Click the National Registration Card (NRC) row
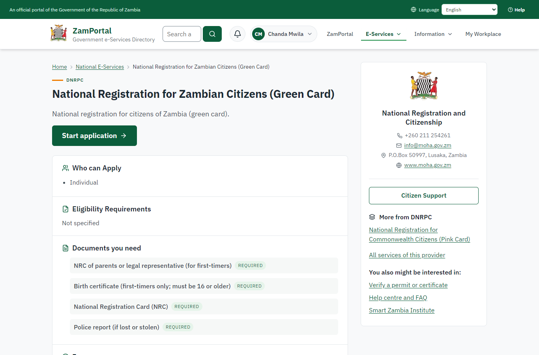Viewport: 539px width, 355px height. [204, 306]
